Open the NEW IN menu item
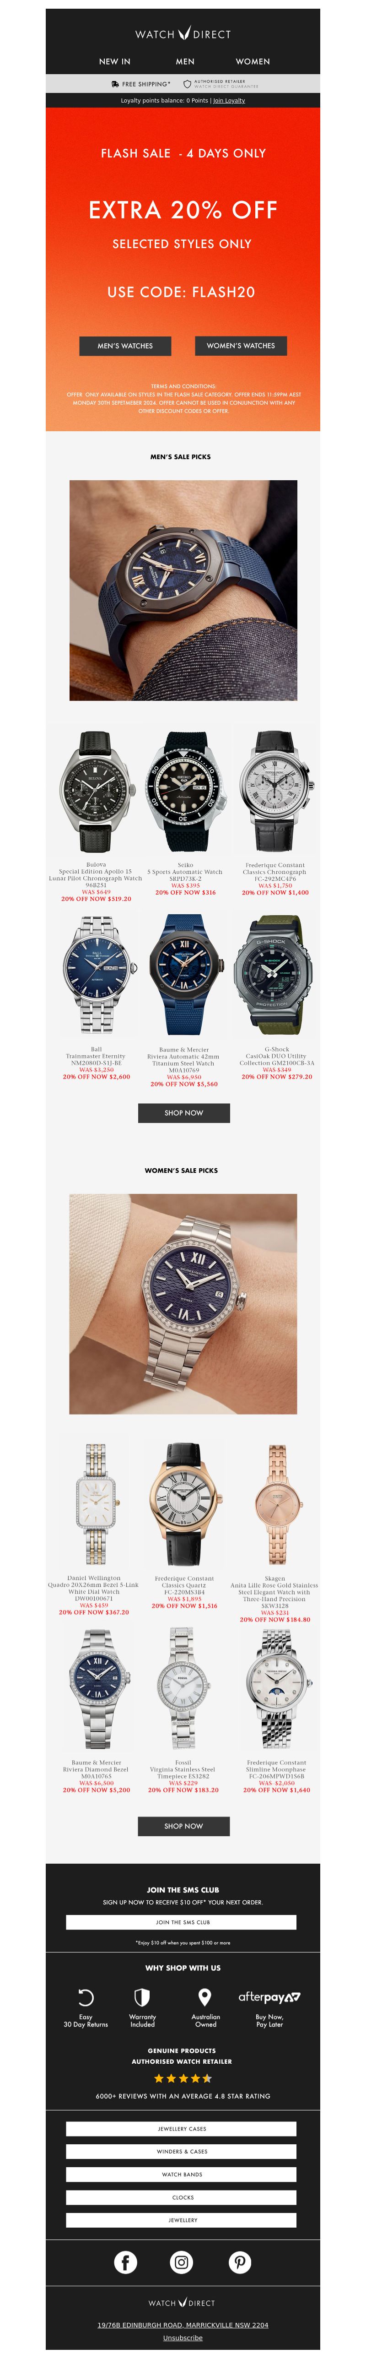366x2359 pixels. point(114,61)
